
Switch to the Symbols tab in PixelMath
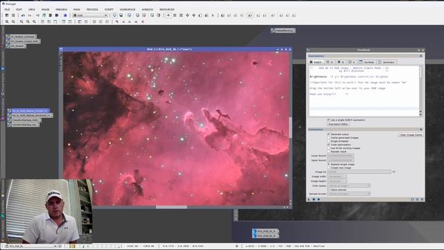(367, 62)
